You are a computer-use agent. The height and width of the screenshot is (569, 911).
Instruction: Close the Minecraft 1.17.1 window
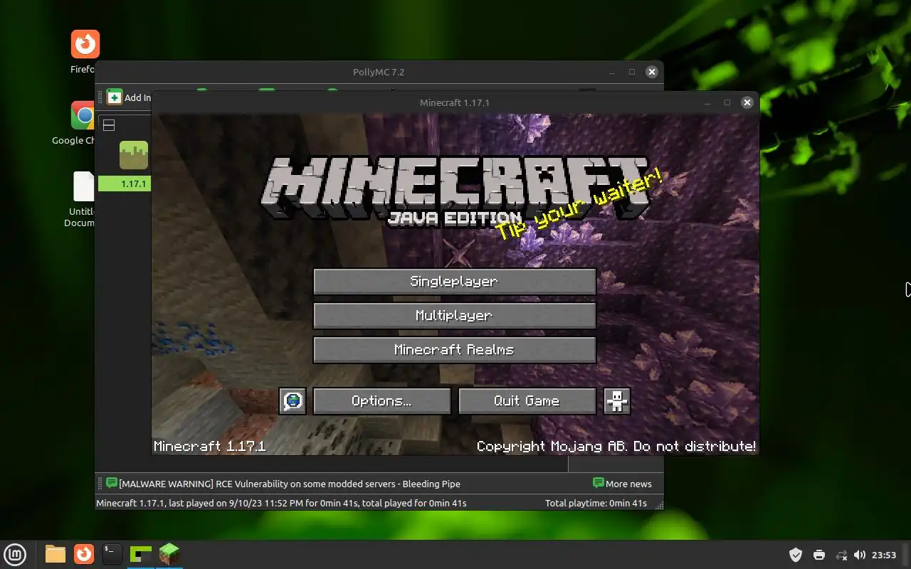(747, 102)
